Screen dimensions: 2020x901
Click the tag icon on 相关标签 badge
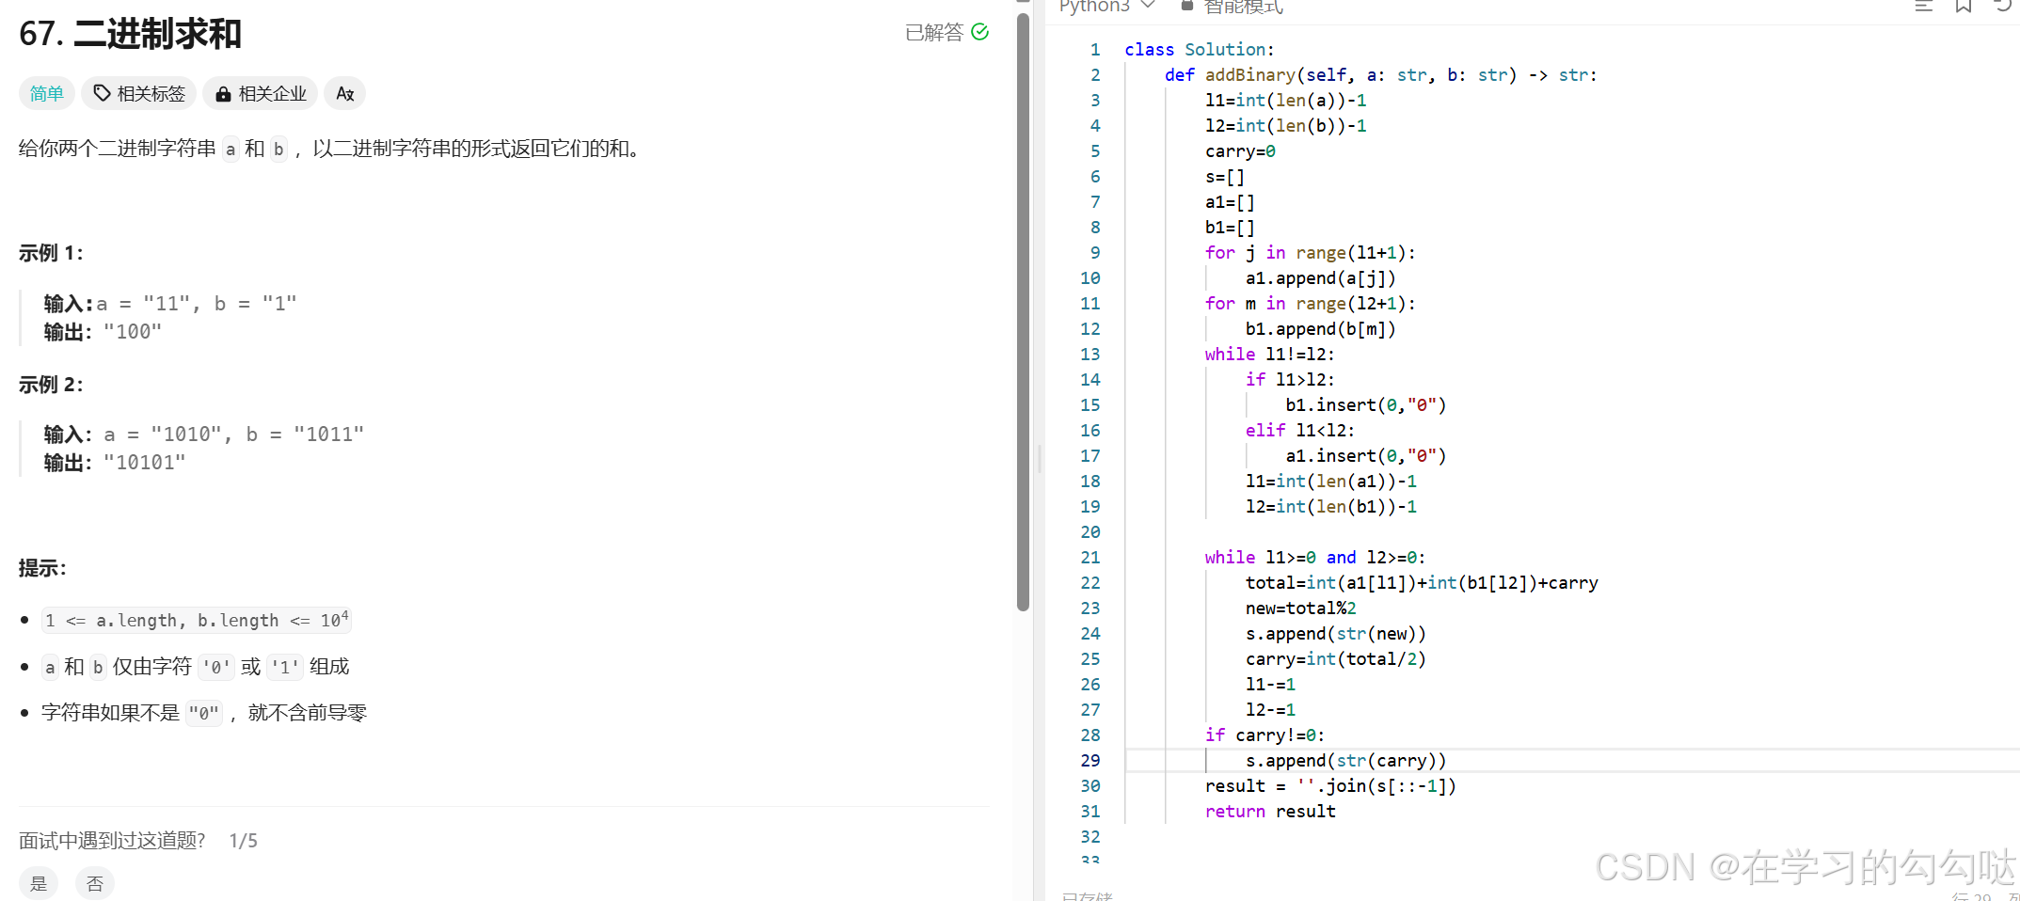point(103,93)
